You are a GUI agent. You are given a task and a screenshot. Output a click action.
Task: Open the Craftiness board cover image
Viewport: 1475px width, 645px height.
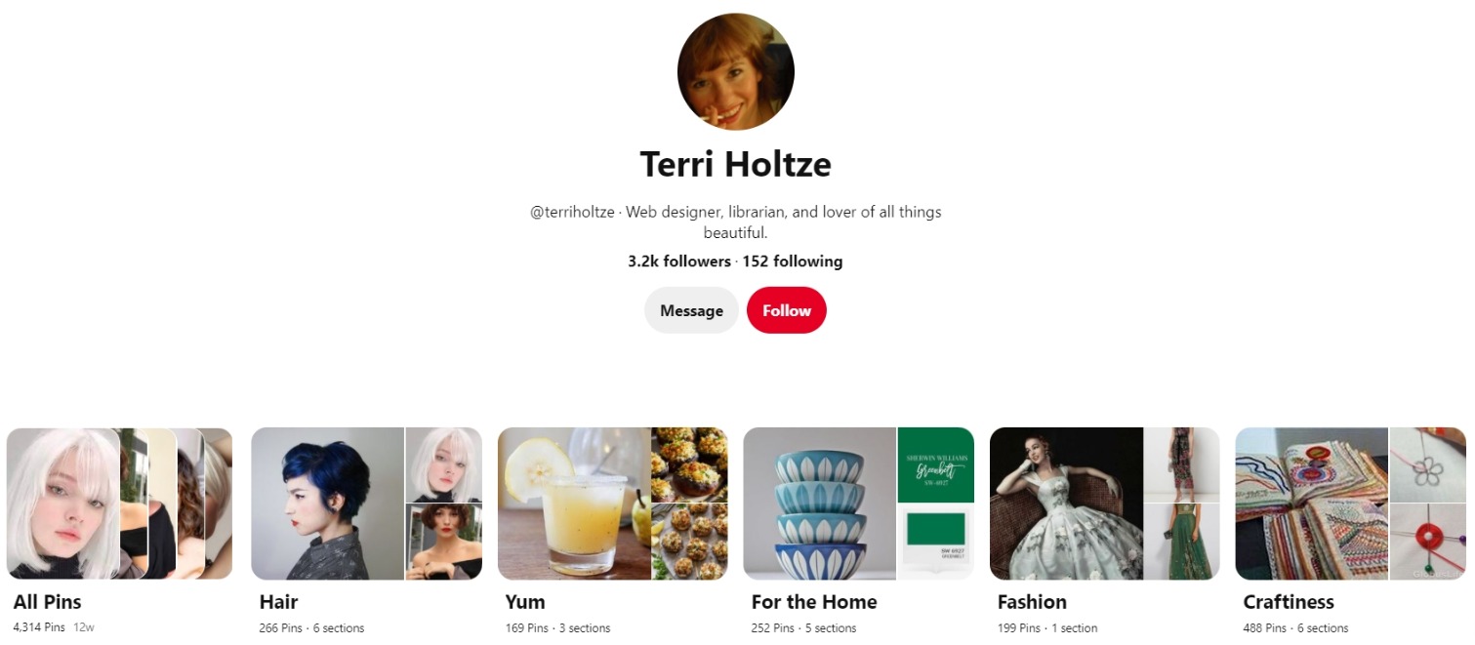[x=1351, y=503]
